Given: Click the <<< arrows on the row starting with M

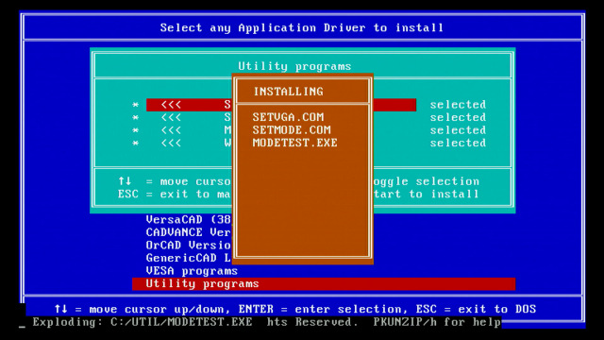Looking at the screenshot, I should 171,130.
